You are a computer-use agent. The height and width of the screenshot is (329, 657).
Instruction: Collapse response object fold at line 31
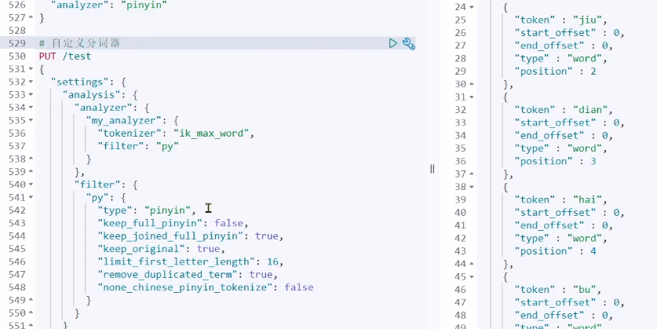(x=472, y=97)
